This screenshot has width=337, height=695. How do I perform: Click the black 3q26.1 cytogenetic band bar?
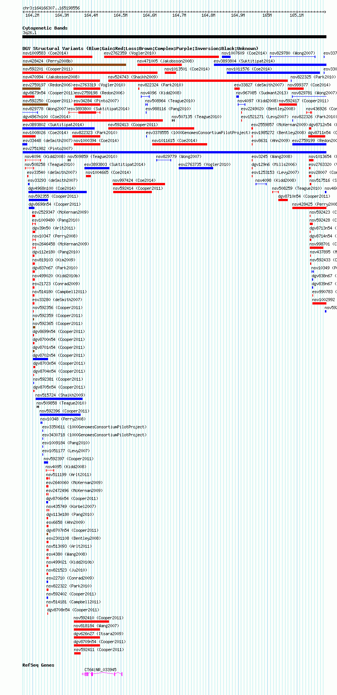click(174, 37)
